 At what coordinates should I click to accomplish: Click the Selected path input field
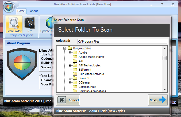point(122,41)
